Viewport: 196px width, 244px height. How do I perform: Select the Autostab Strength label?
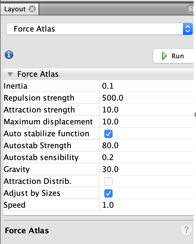point(38,146)
